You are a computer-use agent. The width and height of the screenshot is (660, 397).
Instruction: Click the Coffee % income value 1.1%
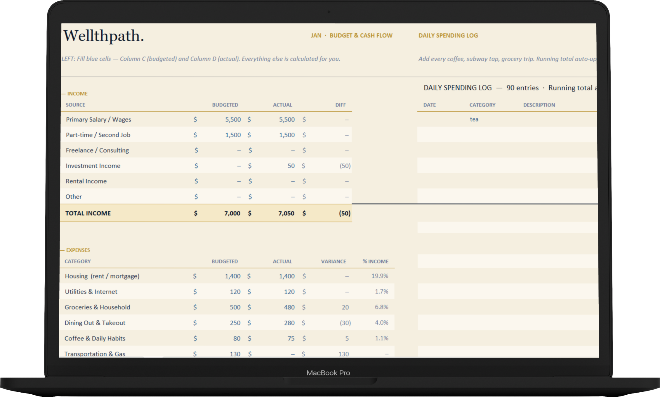click(x=381, y=338)
